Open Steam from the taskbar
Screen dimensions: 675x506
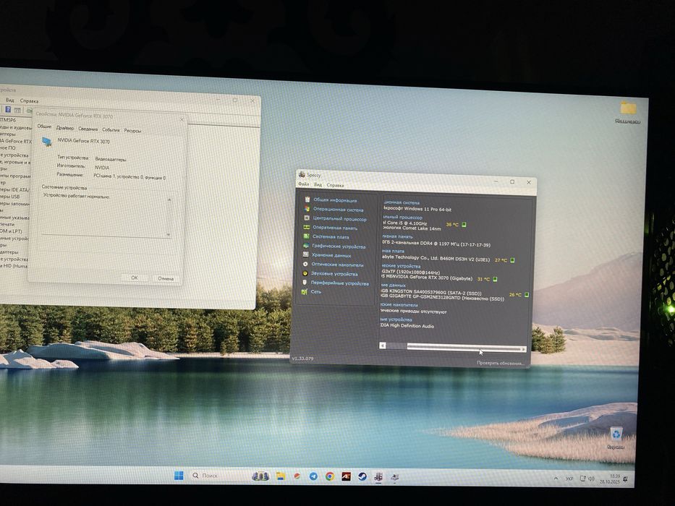coord(362,476)
